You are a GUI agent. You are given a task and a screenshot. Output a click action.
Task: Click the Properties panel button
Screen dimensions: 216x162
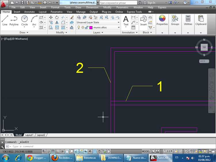[x=162, y=21]
